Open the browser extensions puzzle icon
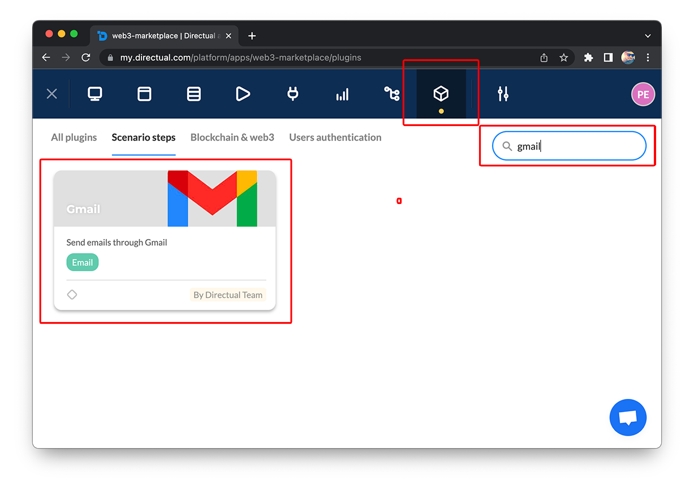The width and height of the screenshot is (694, 491). (588, 58)
